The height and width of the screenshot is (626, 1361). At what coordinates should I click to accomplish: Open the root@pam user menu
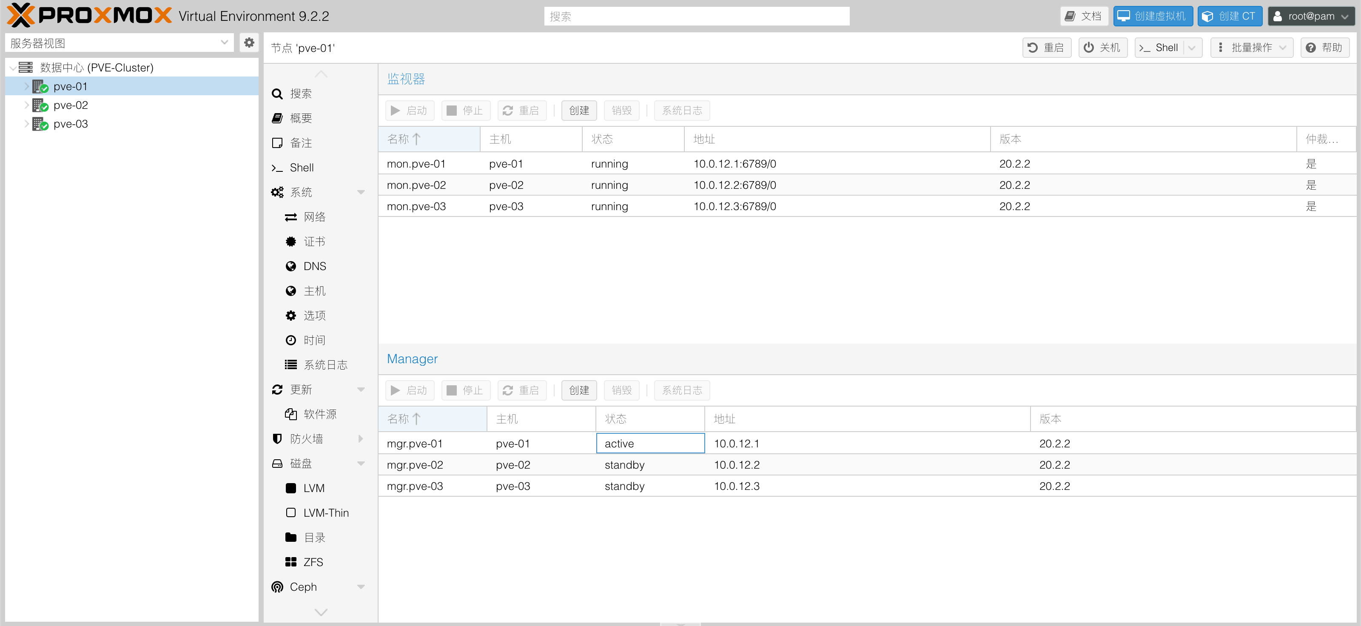click(1311, 17)
